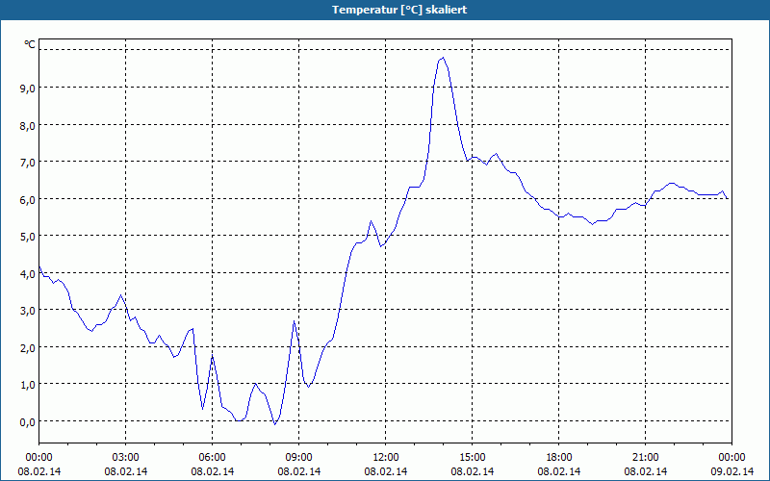
Task: Pick the 15:00 time axis label
Action: point(472,458)
